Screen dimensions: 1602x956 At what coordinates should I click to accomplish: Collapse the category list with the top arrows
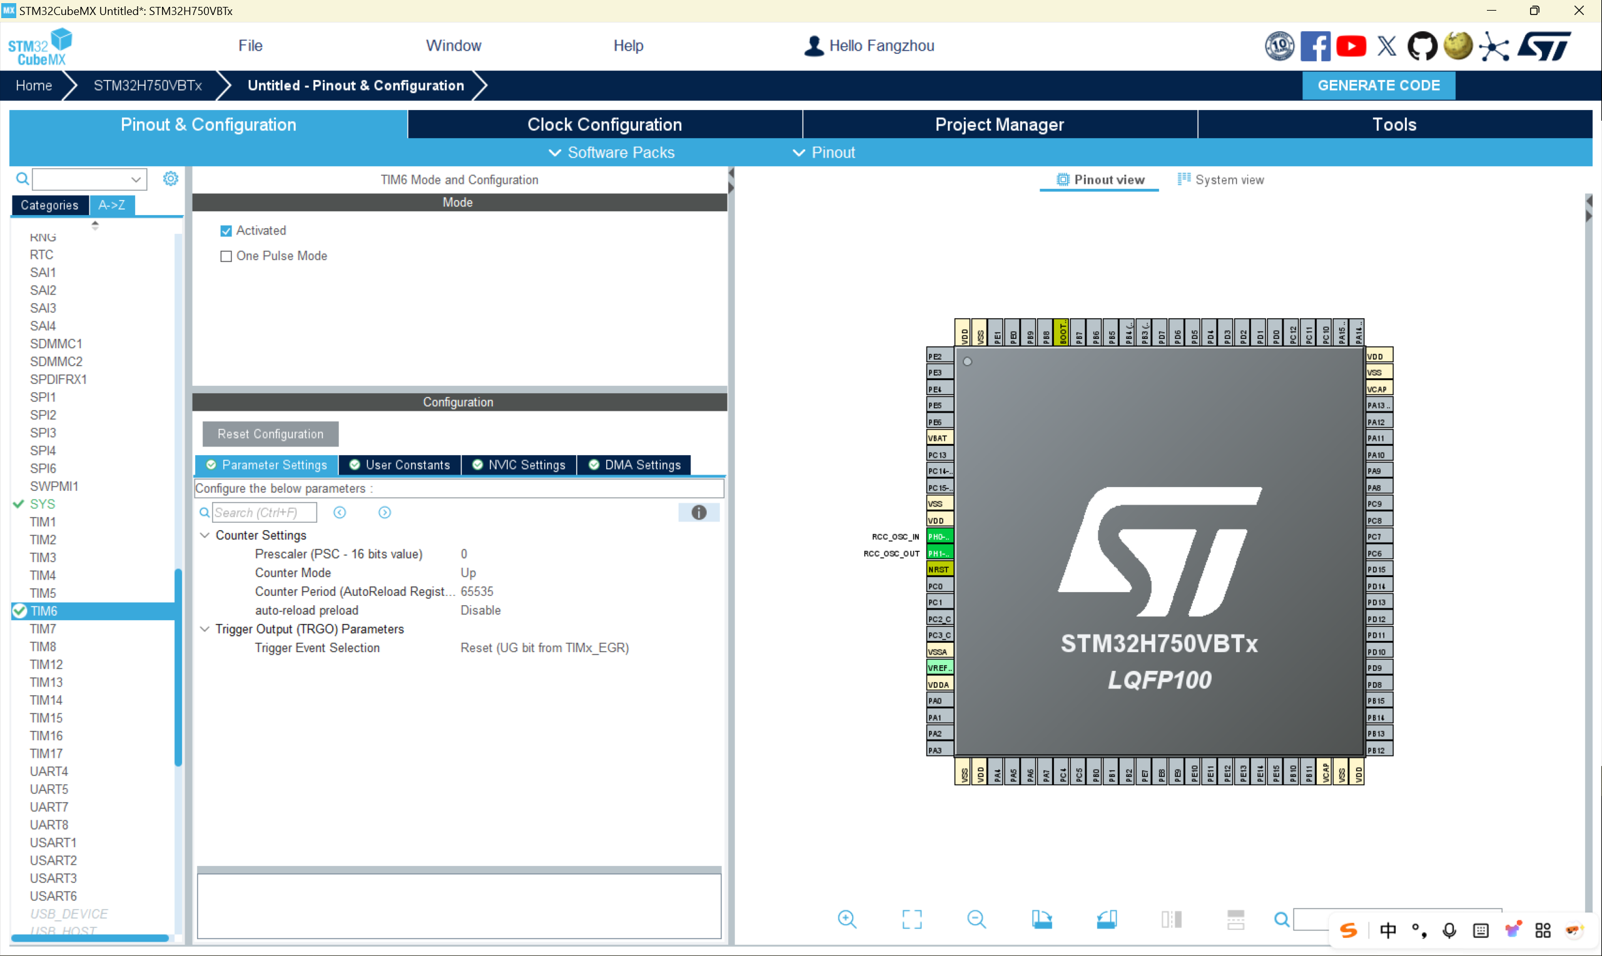(94, 226)
